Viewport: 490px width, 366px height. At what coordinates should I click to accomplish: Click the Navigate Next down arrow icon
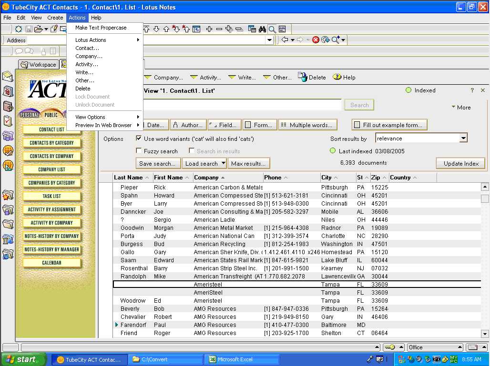(156, 29)
